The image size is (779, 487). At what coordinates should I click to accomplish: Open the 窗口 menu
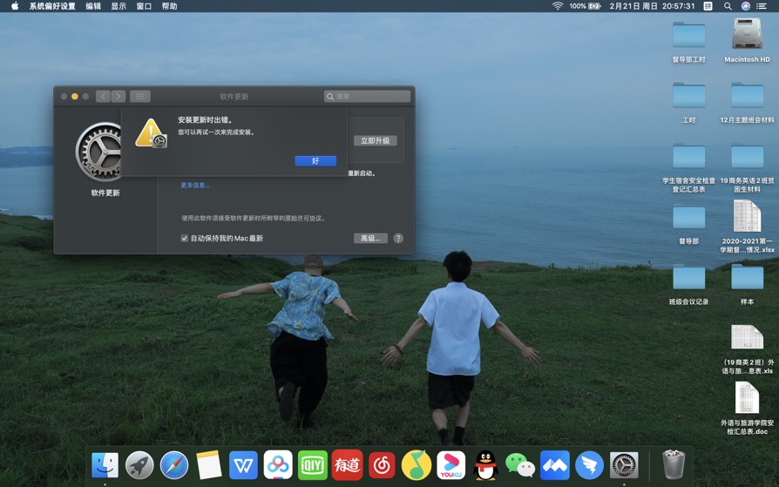click(x=144, y=6)
